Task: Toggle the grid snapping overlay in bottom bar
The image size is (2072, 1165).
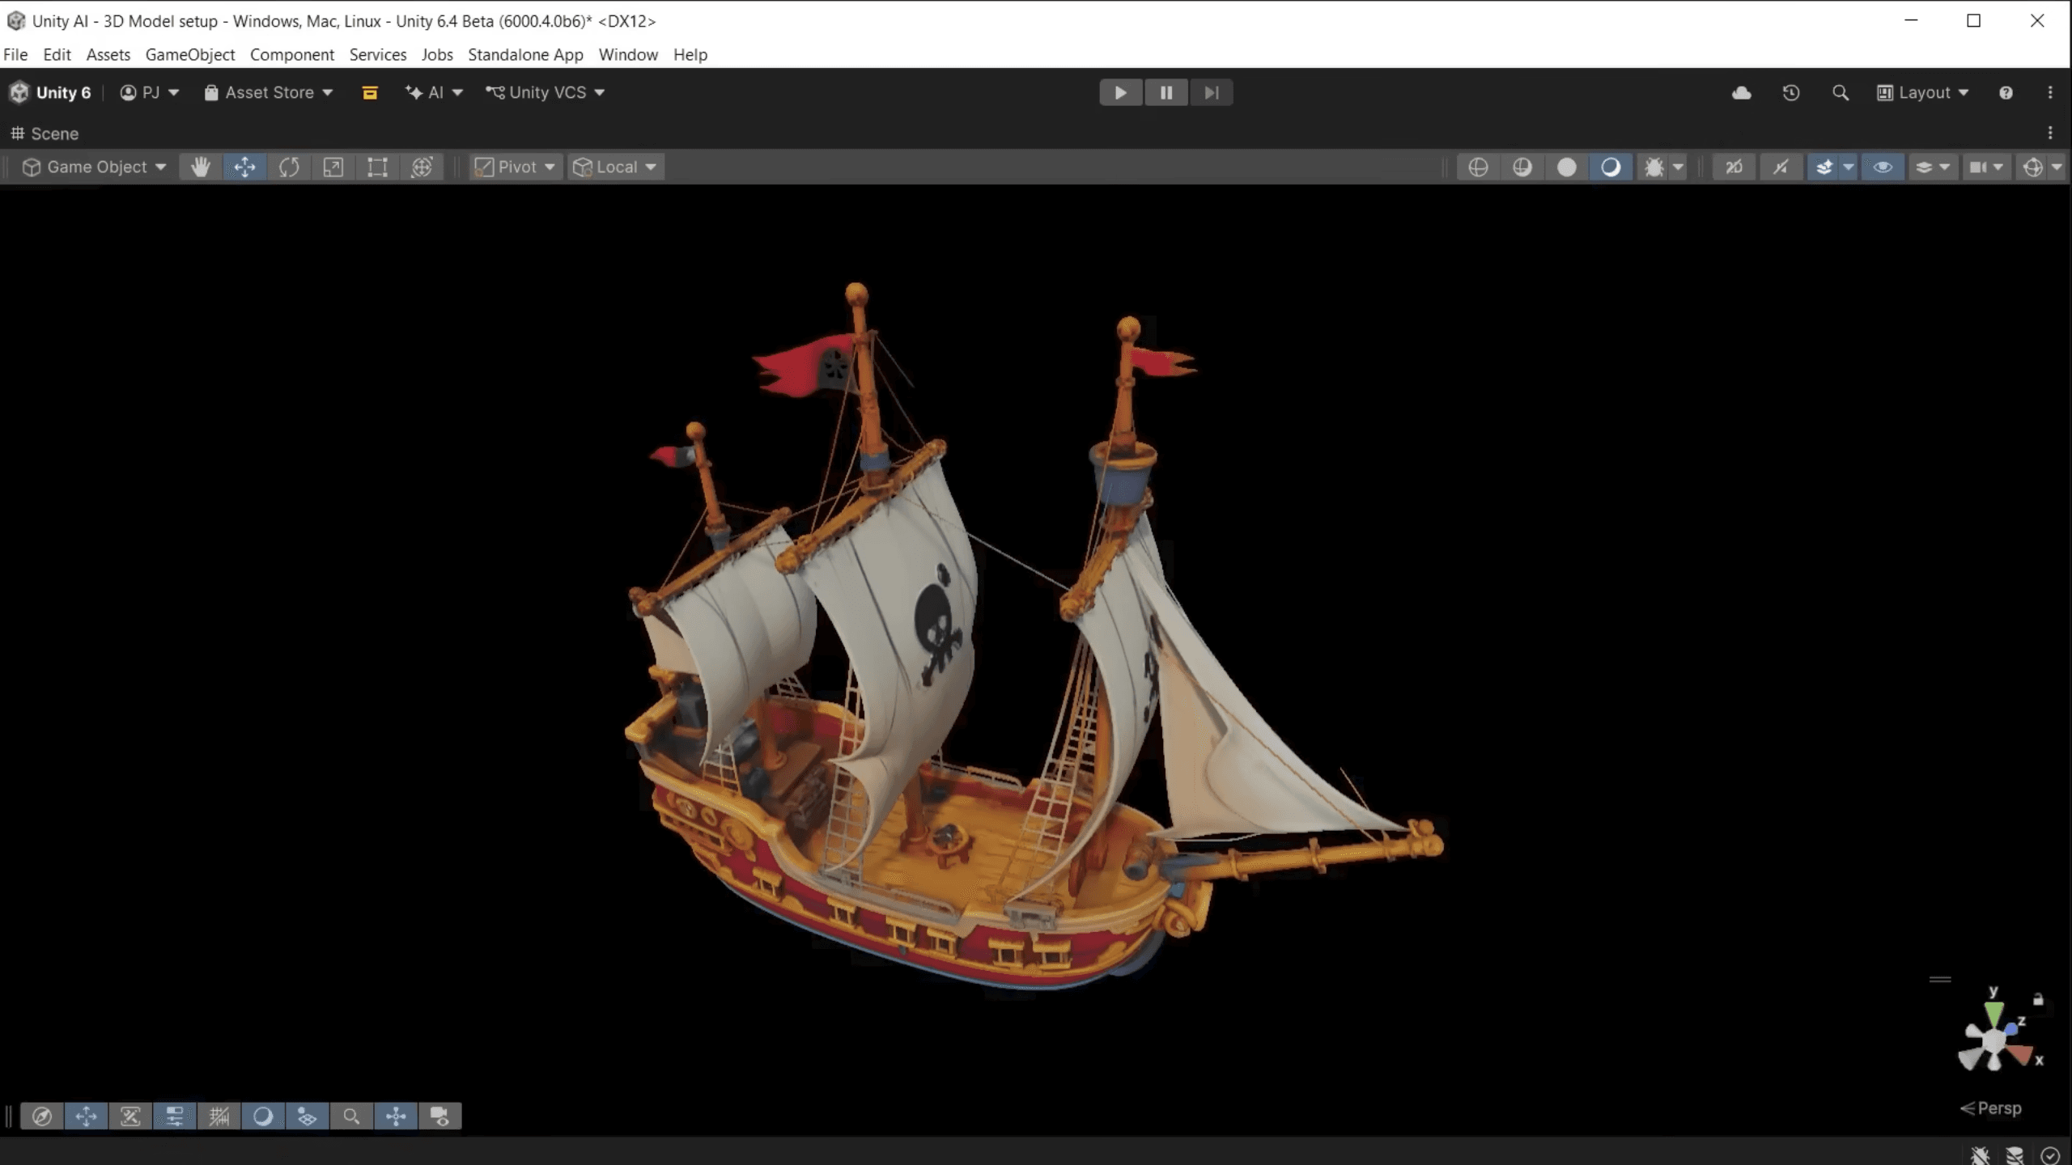Action: click(219, 1116)
